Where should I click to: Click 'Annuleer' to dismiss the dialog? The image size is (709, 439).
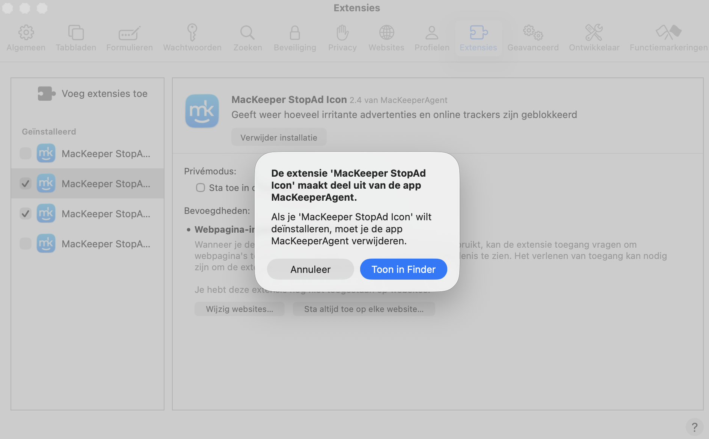310,269
